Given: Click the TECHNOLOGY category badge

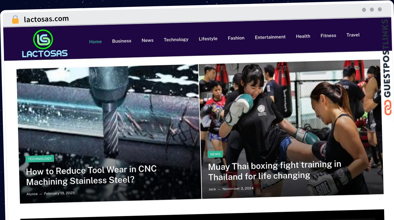Looking at the screenshot, I should tap(40, 159).
